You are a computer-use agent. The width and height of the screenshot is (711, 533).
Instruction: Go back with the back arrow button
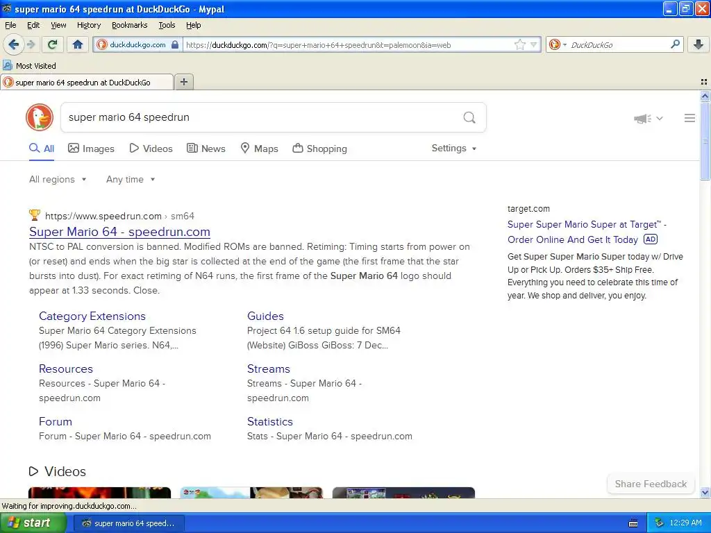[x=13, y=44]
